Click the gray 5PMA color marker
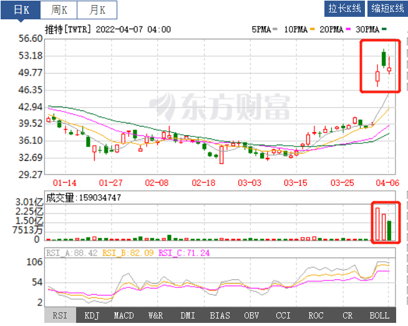This screenshot has width=408, height=326. 274,29
